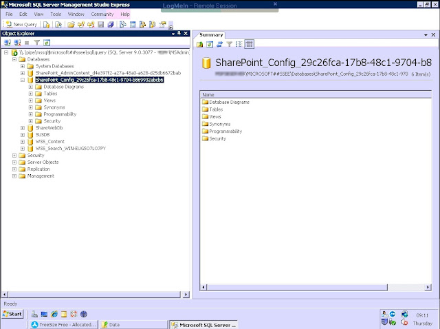Expand the Management node
Viewport: 440px width, 329px height.
14,176
